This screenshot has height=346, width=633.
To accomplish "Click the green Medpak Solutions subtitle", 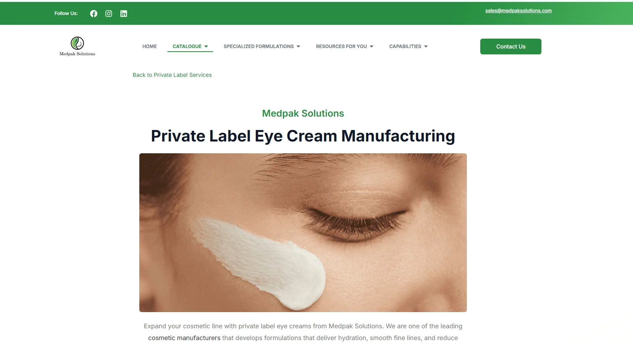I will [x=303, y=113].
